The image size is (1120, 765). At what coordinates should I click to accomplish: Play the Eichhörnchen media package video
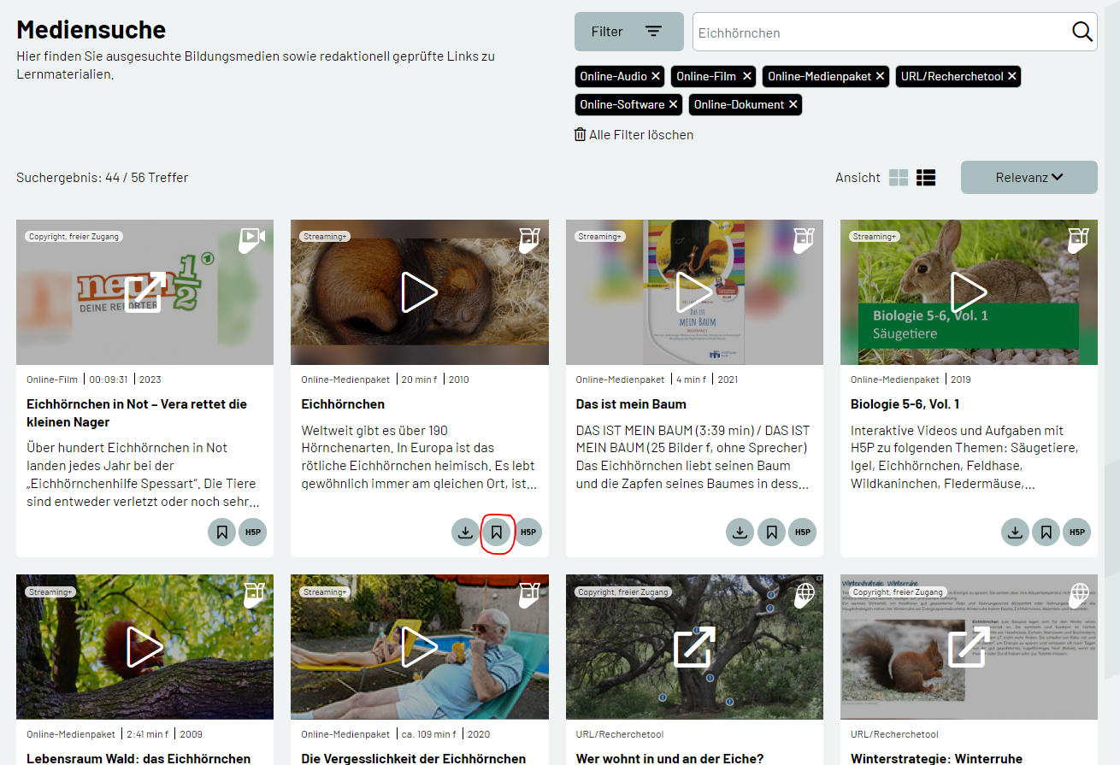point(419,292)
